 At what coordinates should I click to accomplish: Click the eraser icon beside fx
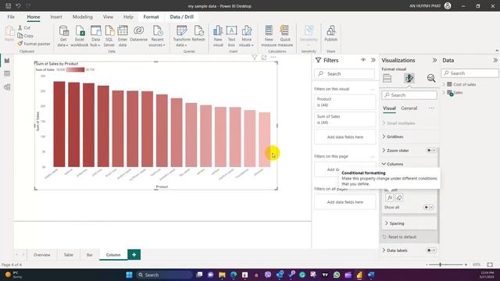point(399,197)
